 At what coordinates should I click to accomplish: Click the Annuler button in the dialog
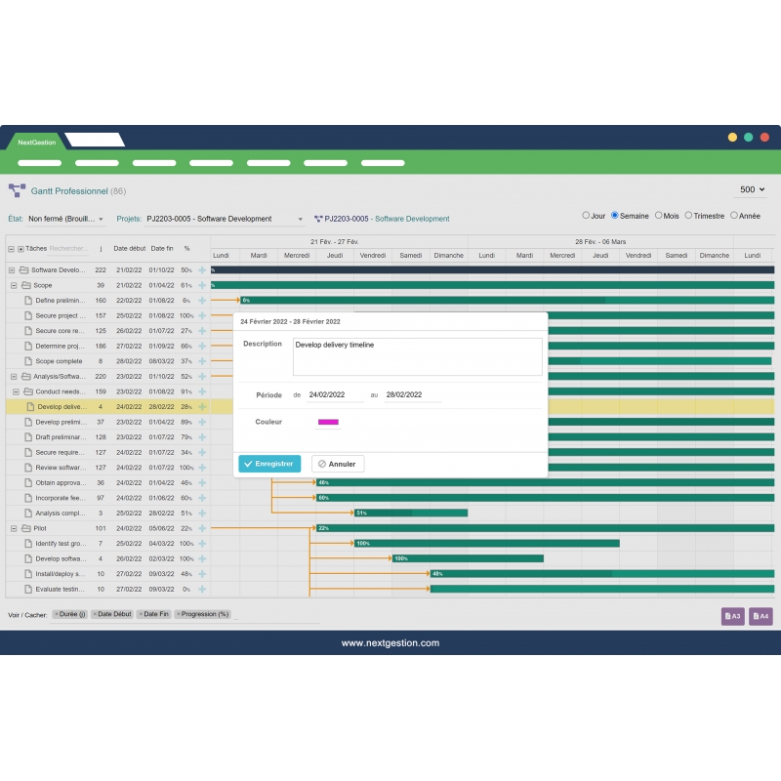[x=337, y=464]
